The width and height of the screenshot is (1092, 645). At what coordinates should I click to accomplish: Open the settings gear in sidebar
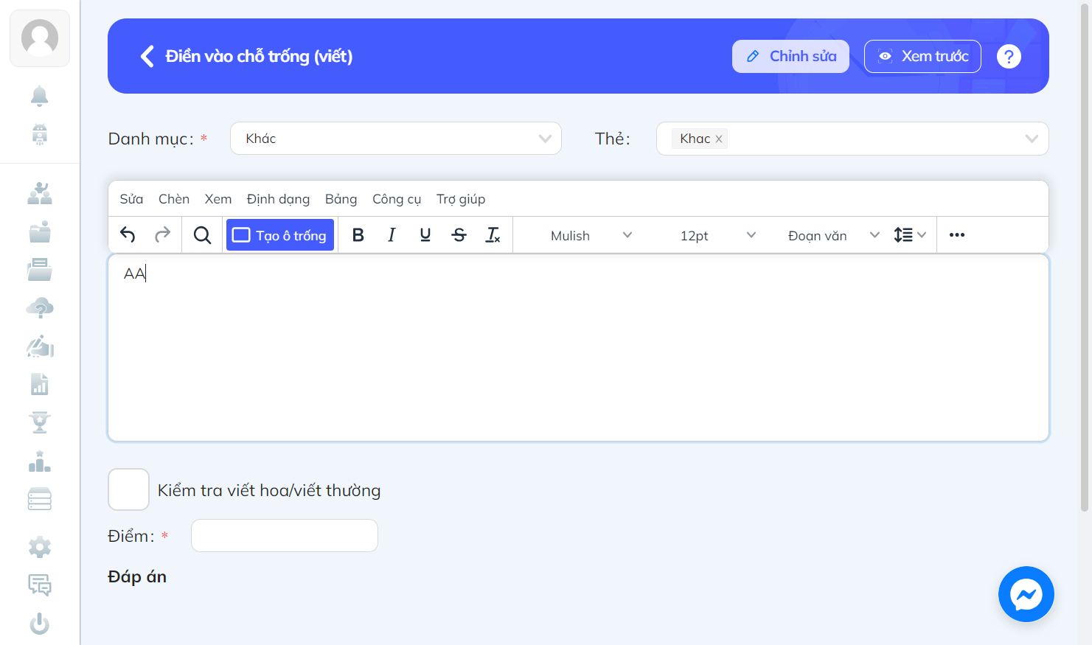40,547
